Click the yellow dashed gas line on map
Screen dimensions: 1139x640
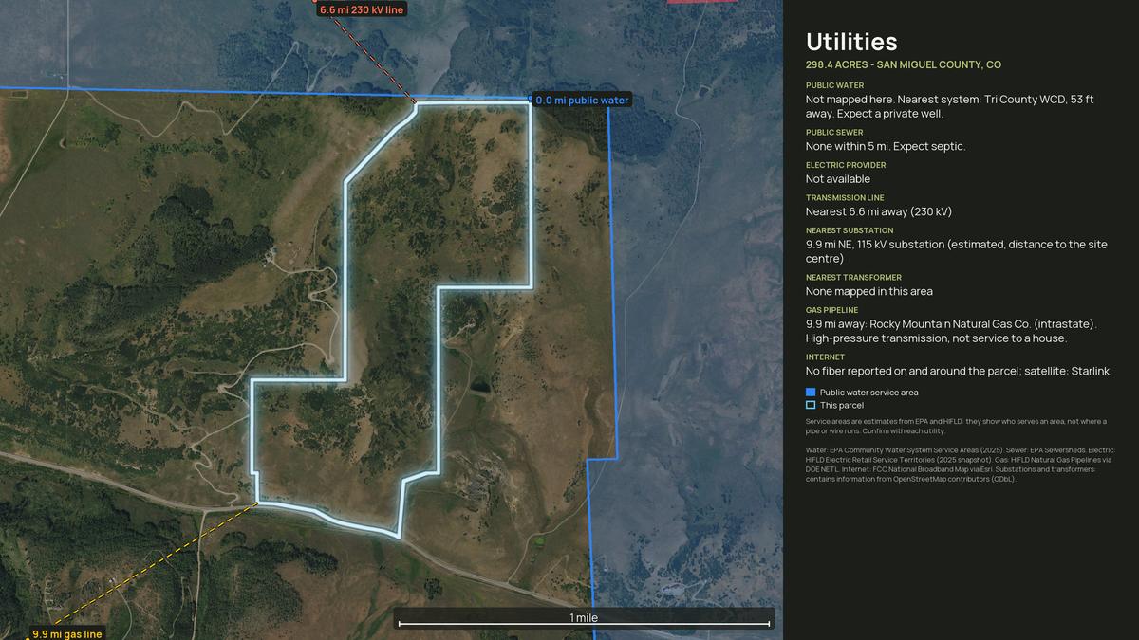pyautogui.click(x=155, y=564)
